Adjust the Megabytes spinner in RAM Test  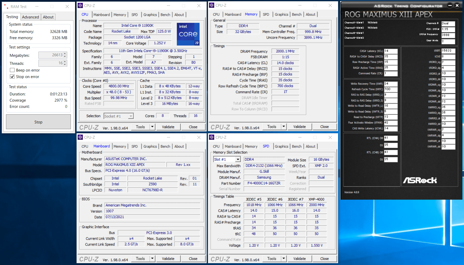(x=65, y=55)
